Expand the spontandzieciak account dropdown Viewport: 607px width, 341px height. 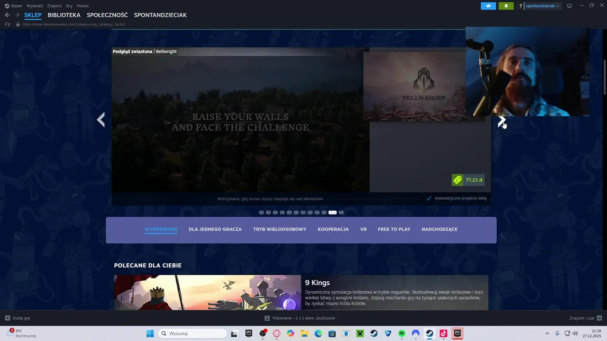coord(543,6)
